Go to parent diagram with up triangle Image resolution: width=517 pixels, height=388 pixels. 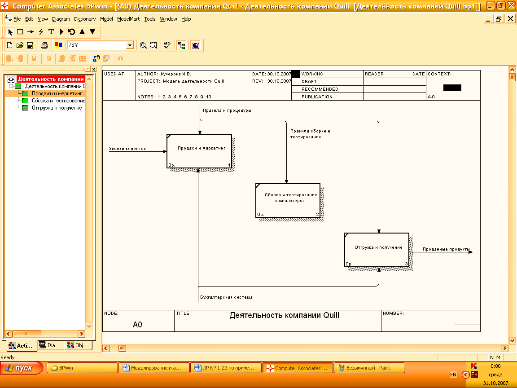tap(82, 32)
